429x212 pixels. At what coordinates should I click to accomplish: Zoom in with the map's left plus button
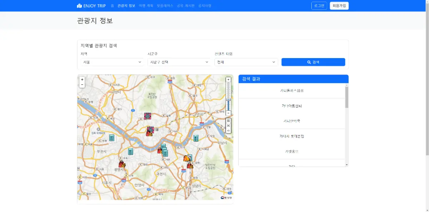[82, 79]
